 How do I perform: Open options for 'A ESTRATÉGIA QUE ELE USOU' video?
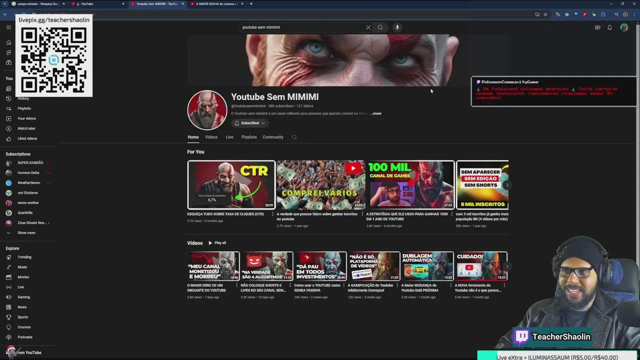(451, 214)
